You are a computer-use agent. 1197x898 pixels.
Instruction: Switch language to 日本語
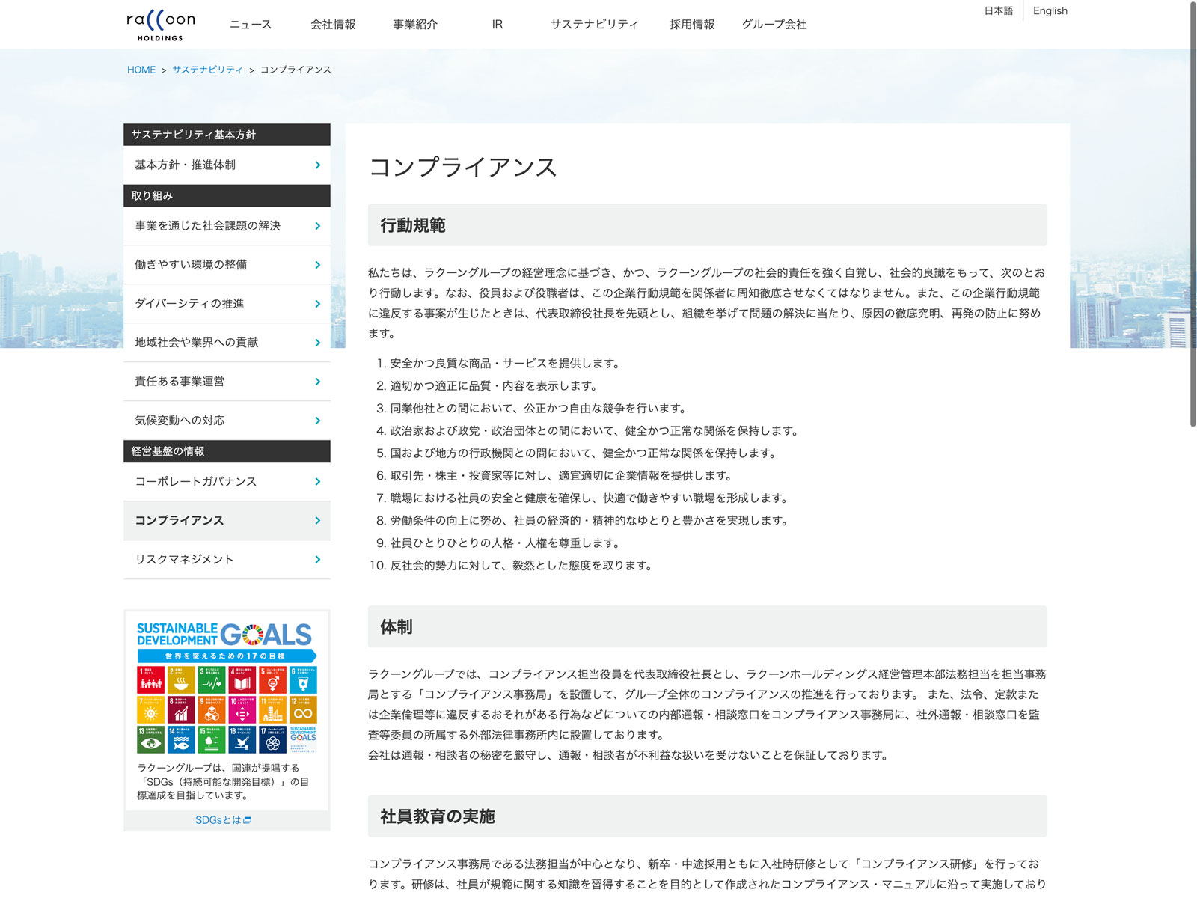(x=998, y=11)
